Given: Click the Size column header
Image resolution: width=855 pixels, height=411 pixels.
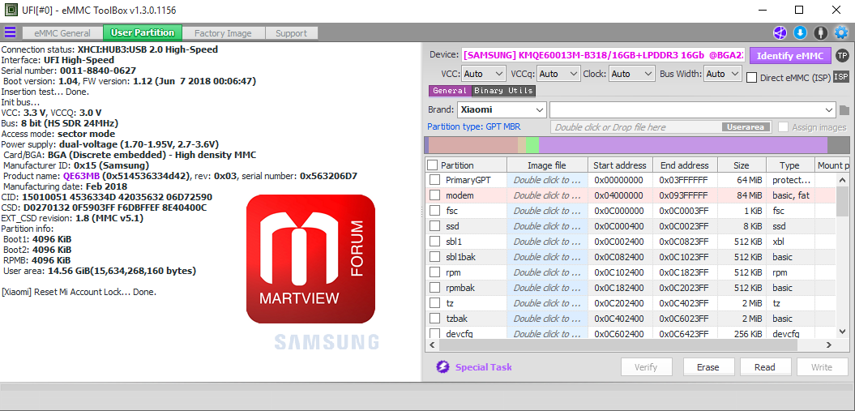Looking at the screenshot, I should 742,165.
